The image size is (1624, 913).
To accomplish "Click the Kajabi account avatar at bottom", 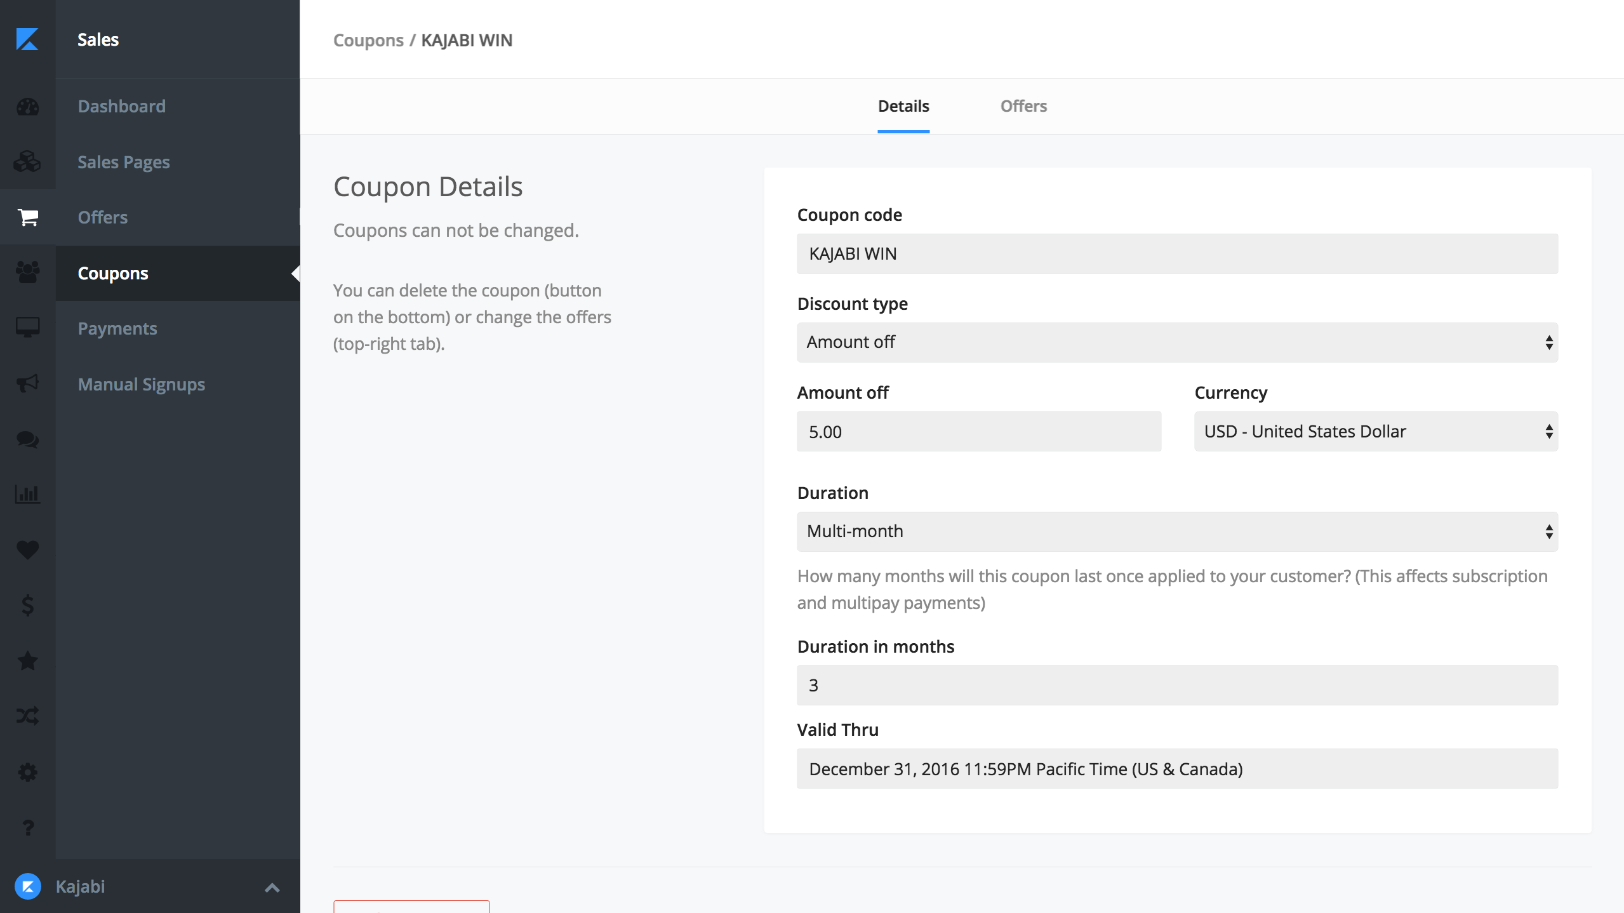I will point(27,886).
